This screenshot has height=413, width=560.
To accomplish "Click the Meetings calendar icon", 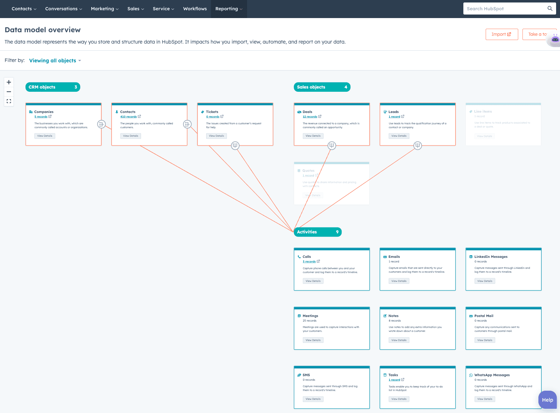I will [299, 316].
